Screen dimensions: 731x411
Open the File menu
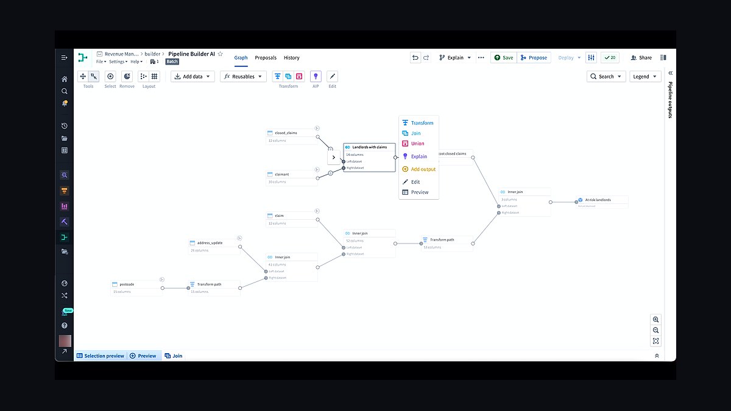tap(101, 61)
